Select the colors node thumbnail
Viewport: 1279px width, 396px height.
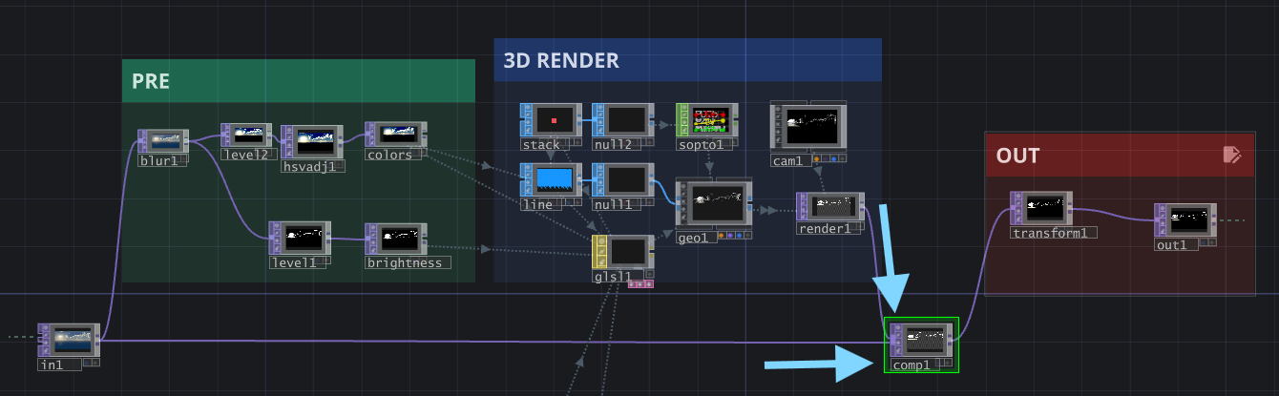tap(399, 135)
